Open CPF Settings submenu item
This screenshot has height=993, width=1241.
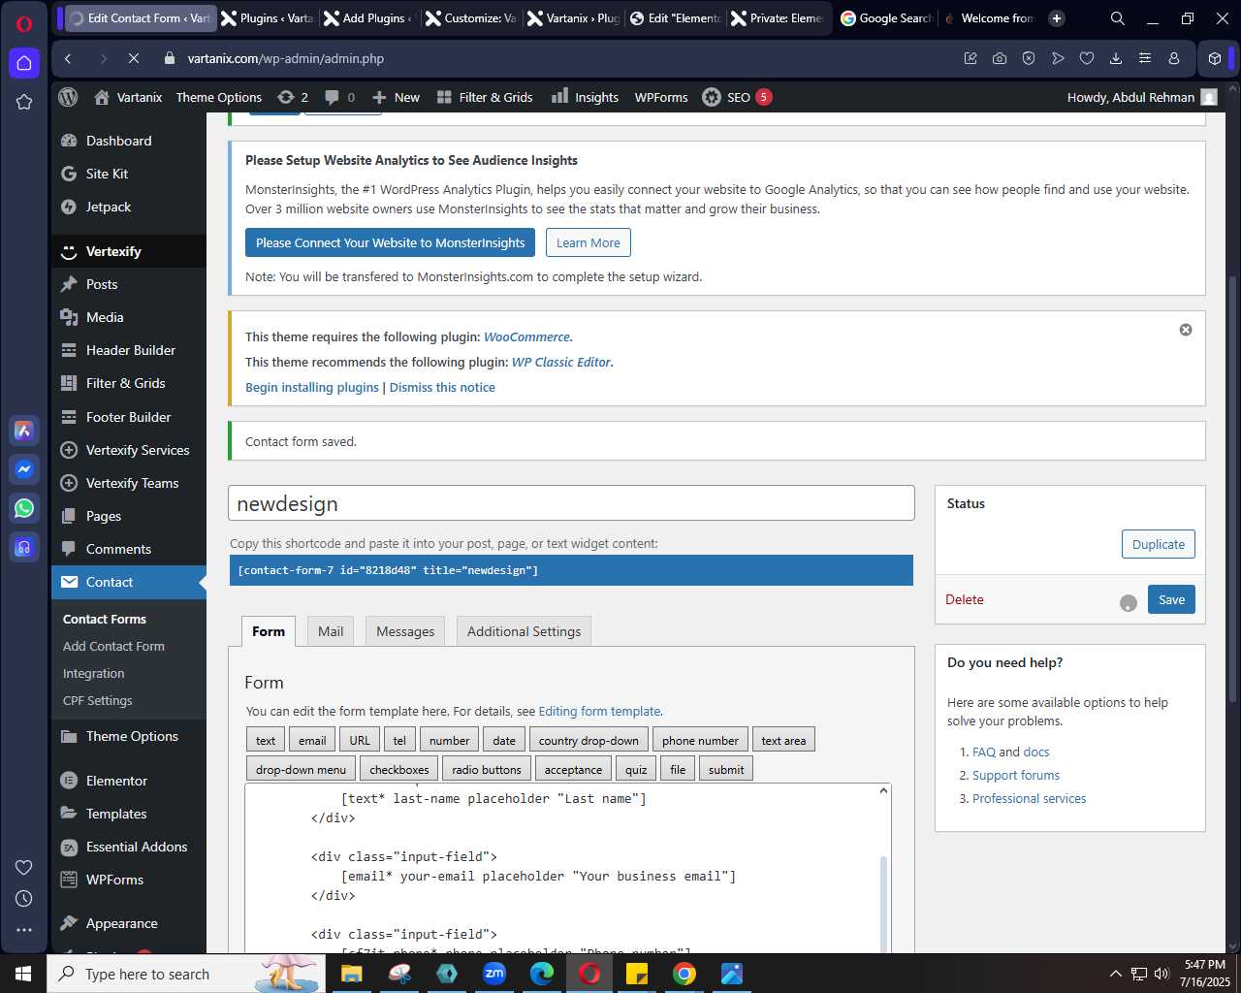98,700
